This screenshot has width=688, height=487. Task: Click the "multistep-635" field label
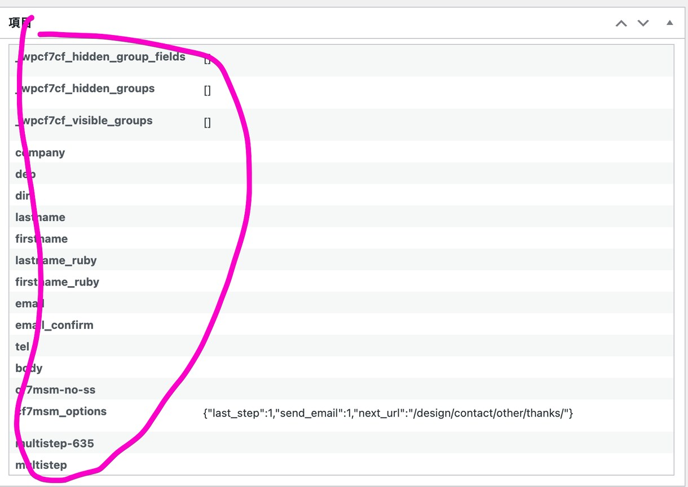pos(55,444)
